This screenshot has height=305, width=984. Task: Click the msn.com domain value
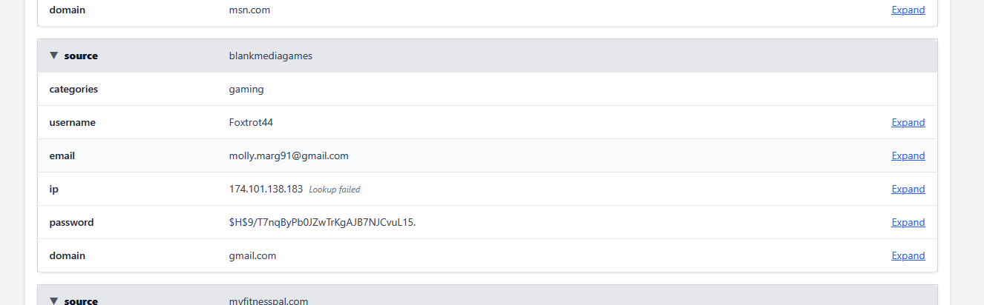[249, 10]
